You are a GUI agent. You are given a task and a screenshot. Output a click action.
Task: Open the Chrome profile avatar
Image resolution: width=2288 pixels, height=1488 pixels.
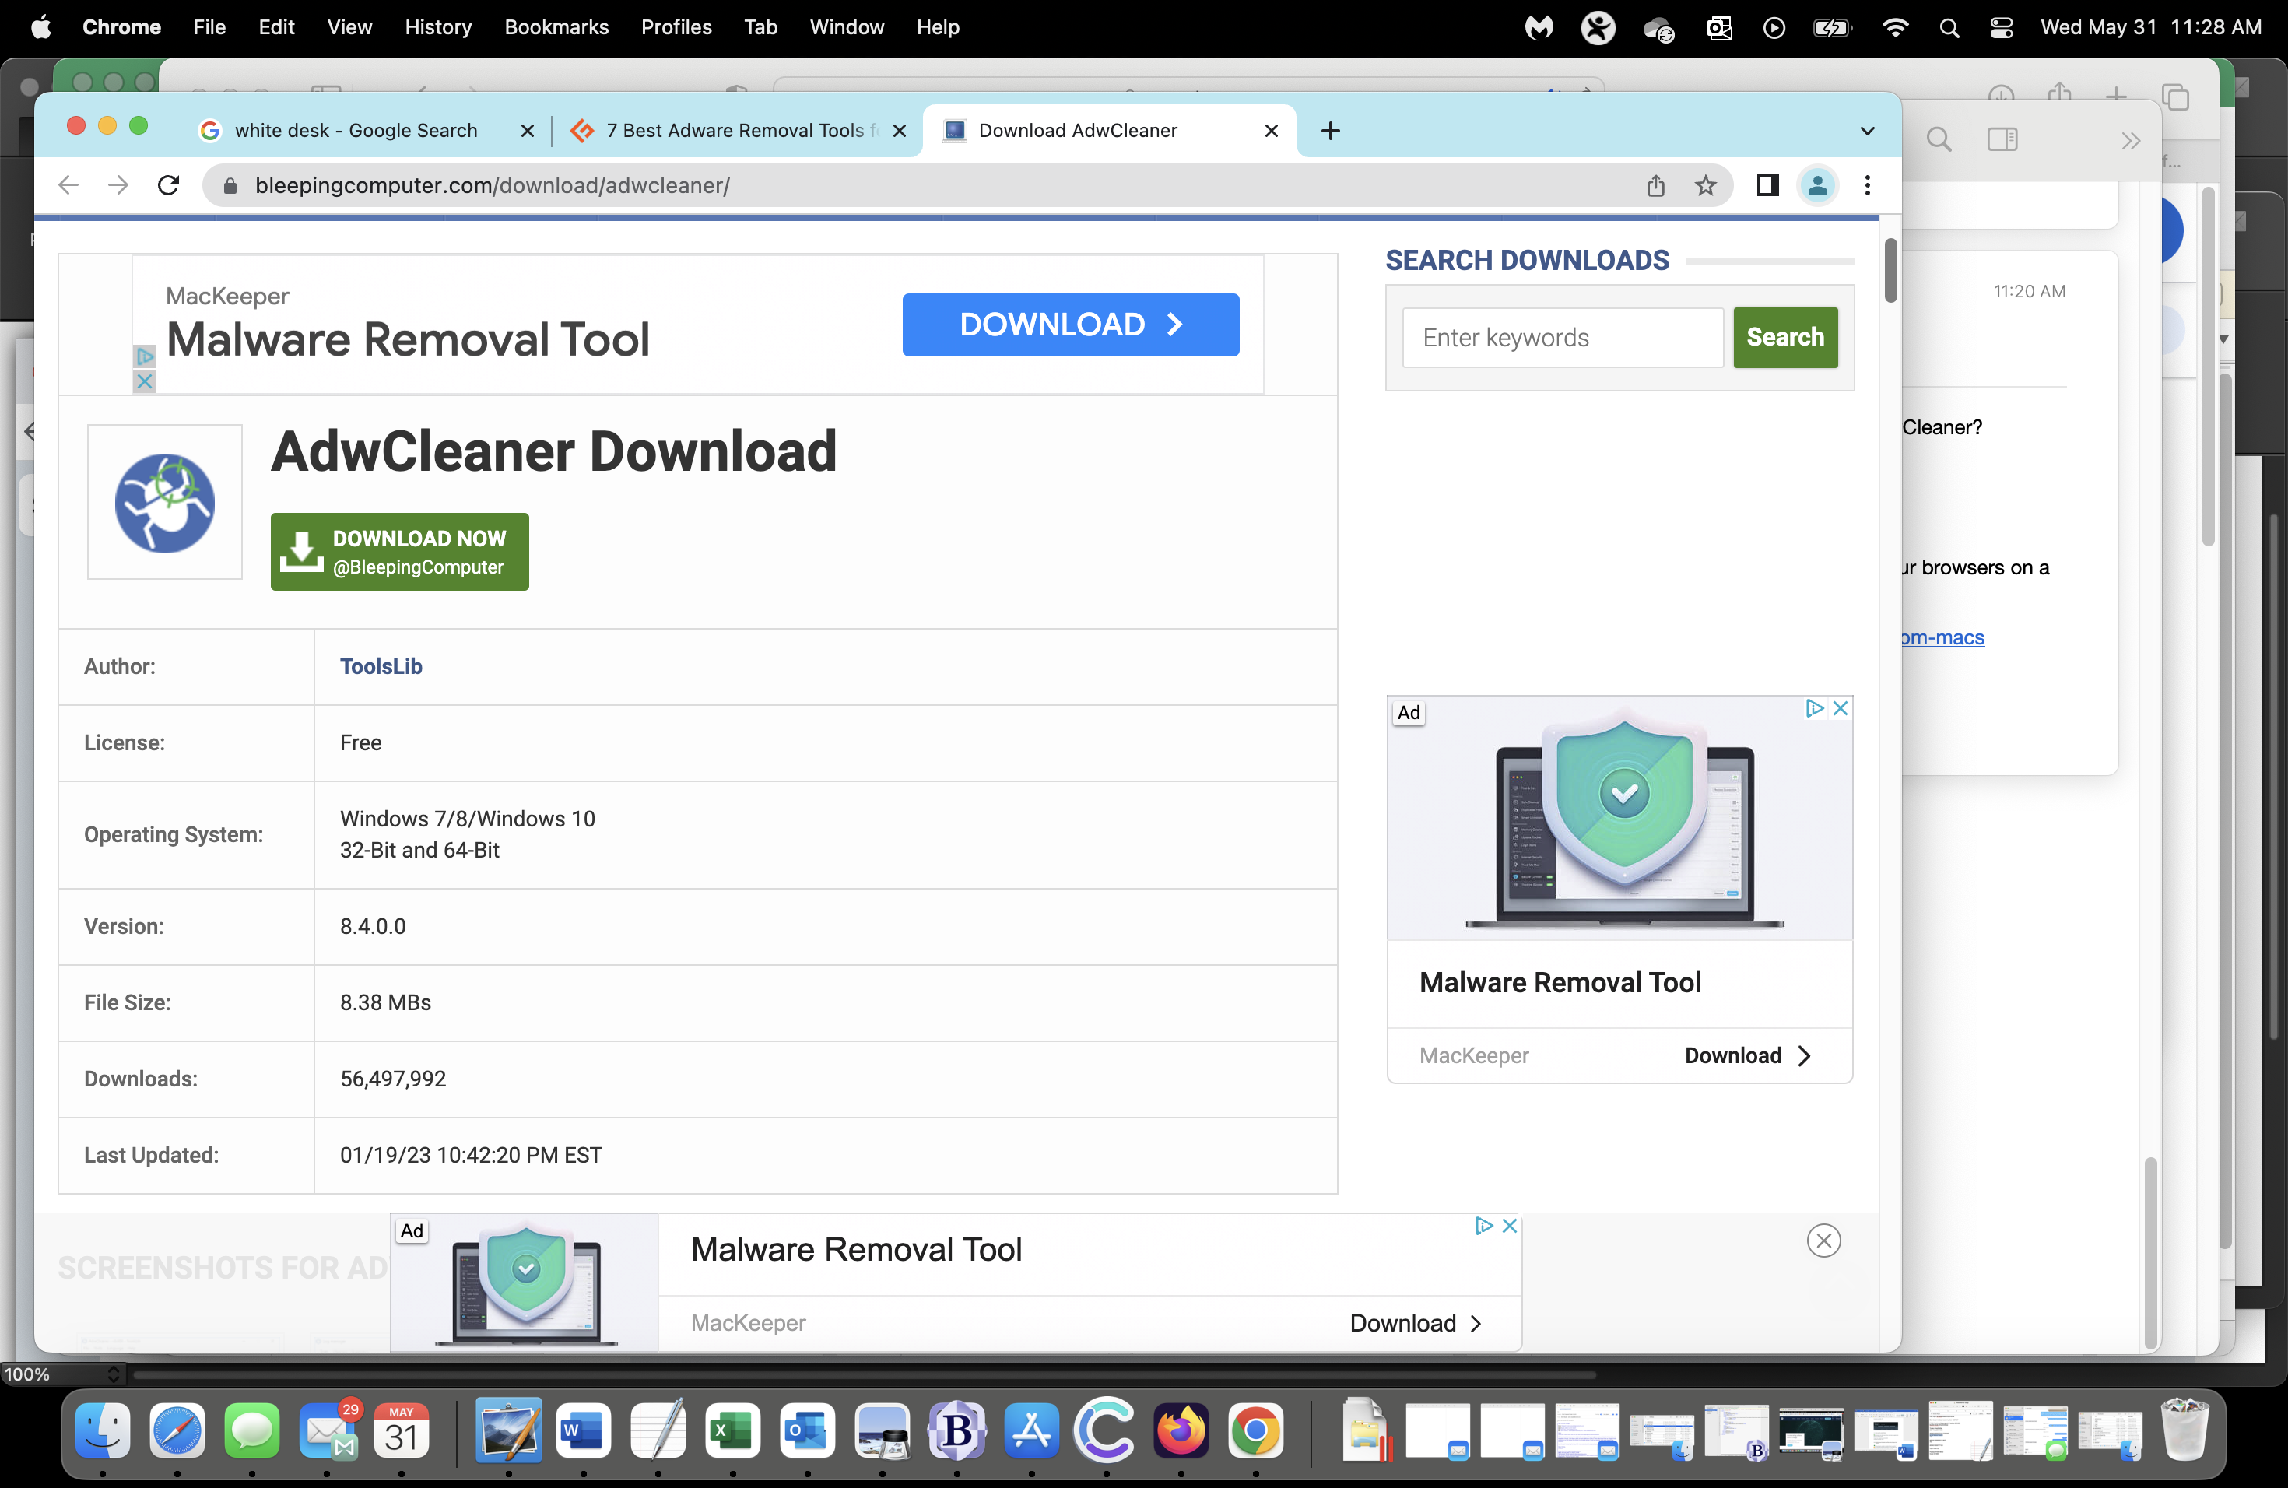(1817, 185)
